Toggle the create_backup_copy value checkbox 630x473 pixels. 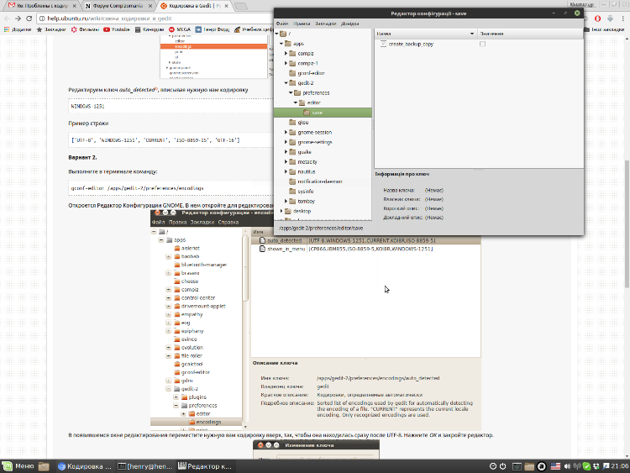click(482, 44)
